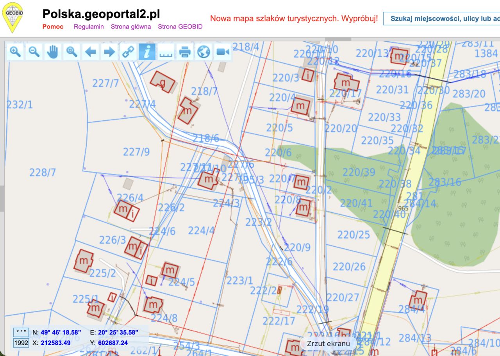Select parcel label 218/7
This screenshot has width=500, height=356.
[204, 91]
